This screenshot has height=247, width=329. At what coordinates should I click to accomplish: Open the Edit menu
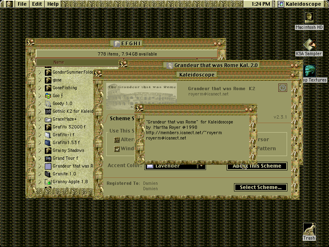tap(37, 4)
